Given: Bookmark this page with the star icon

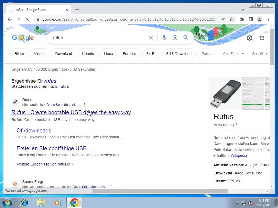Looking at the screenshot, I should (231, 19).
